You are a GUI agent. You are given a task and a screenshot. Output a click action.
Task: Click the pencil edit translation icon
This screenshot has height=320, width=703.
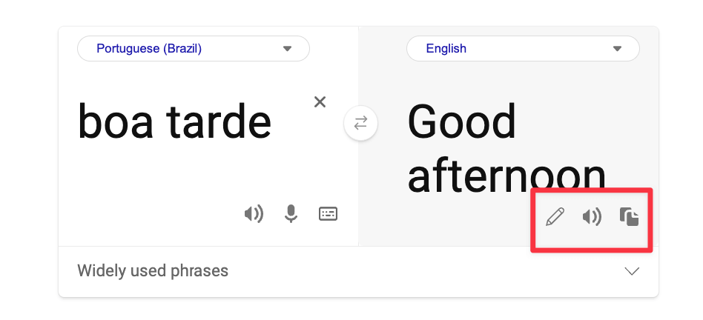(555, 217)
